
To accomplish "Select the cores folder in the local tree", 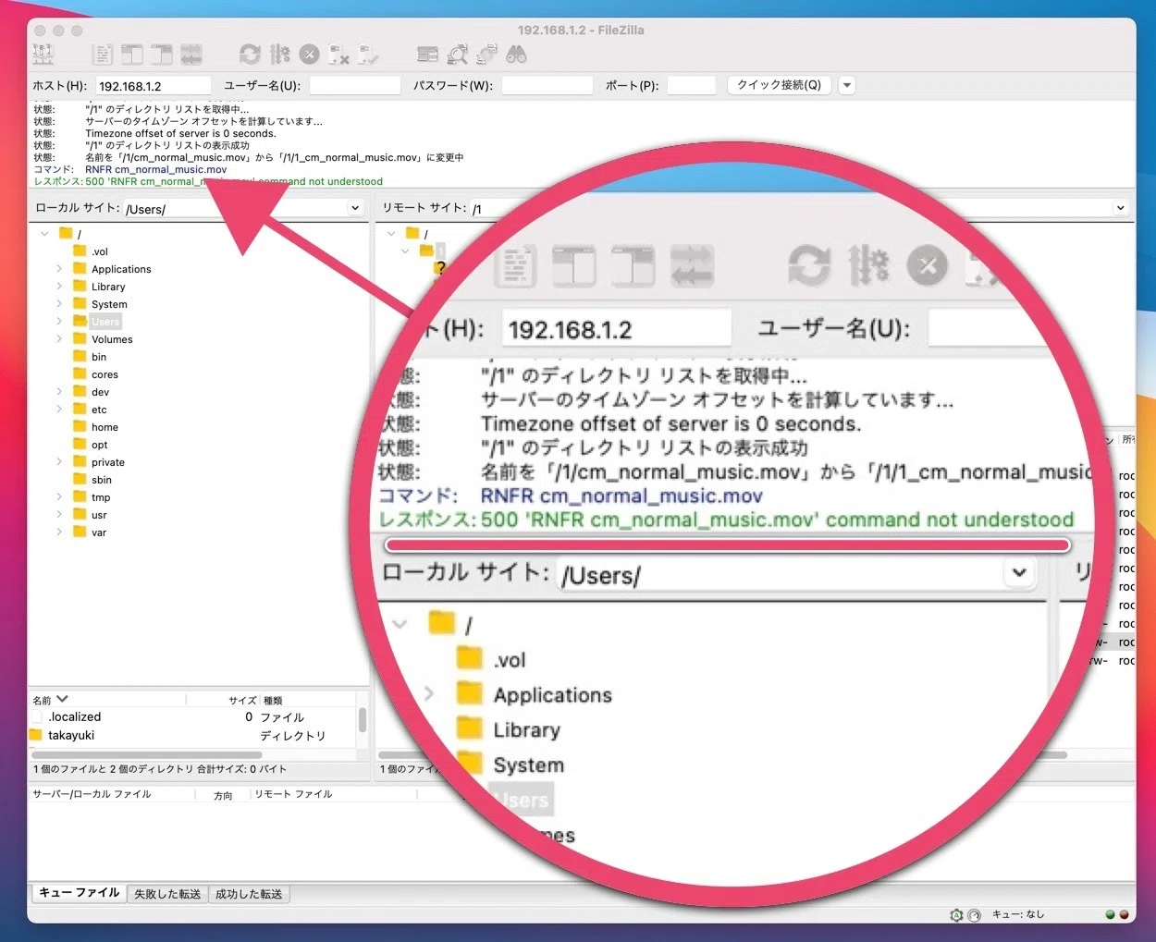I will pos(105,374).
